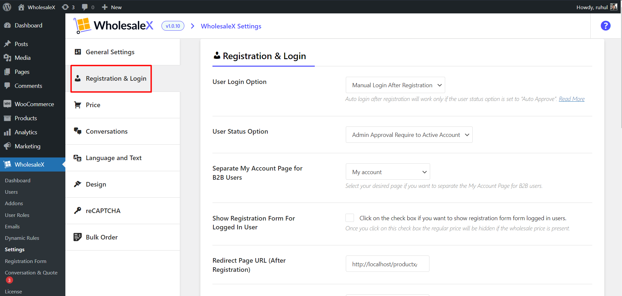The image size is (622, 296).
Task: Click the Analytics bar chart icon
Action: (x=7, y=132)
